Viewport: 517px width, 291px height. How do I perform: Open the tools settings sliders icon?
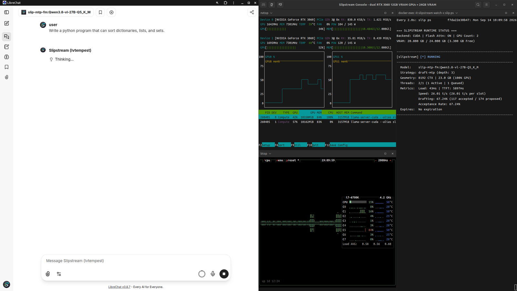tap(59, 274)
